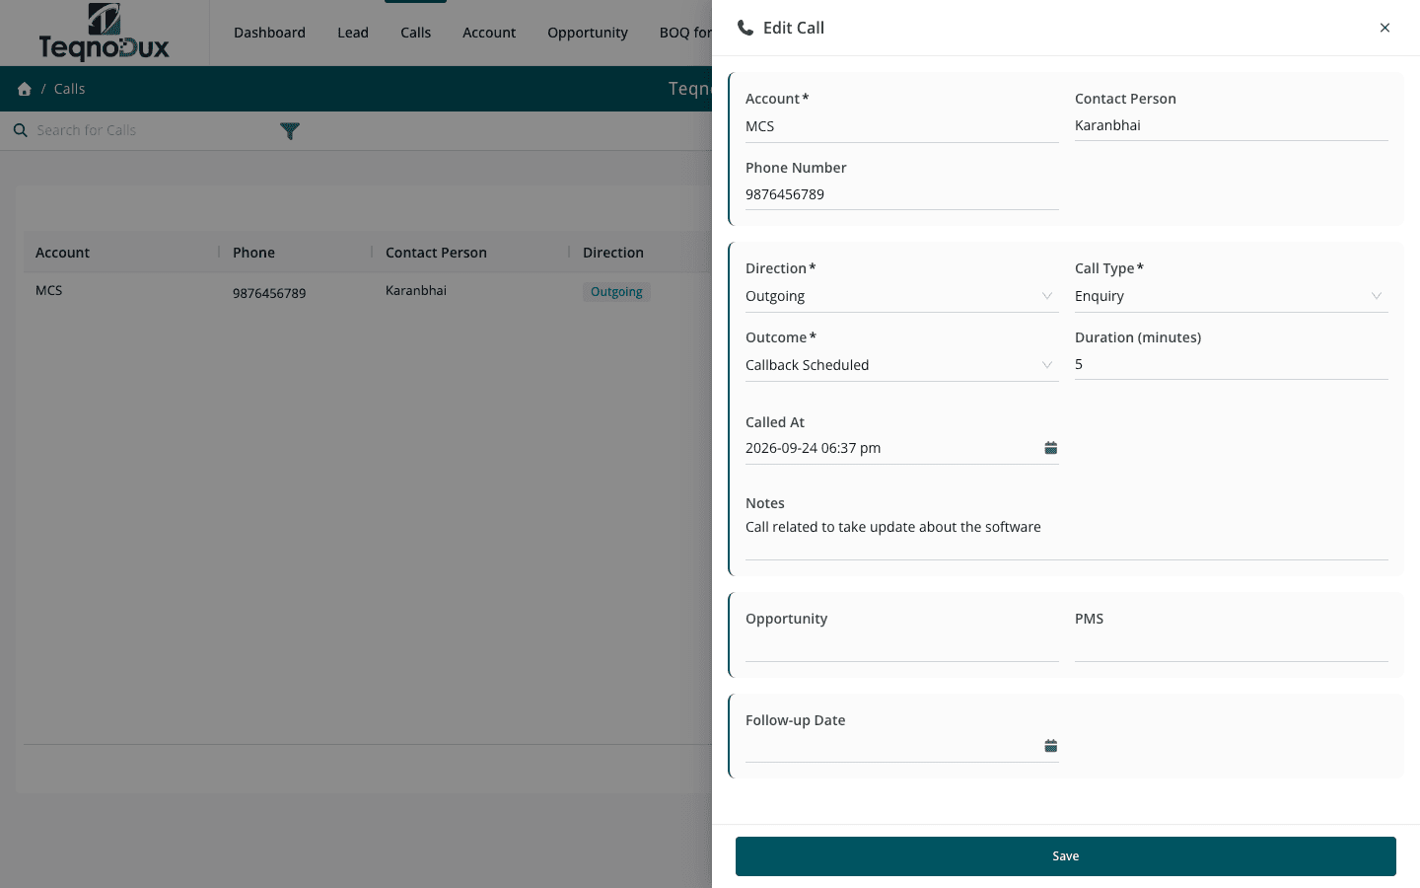Edit the Duration minutes field
Viewport: 1420px width, 888px height.
(1231, 364)
